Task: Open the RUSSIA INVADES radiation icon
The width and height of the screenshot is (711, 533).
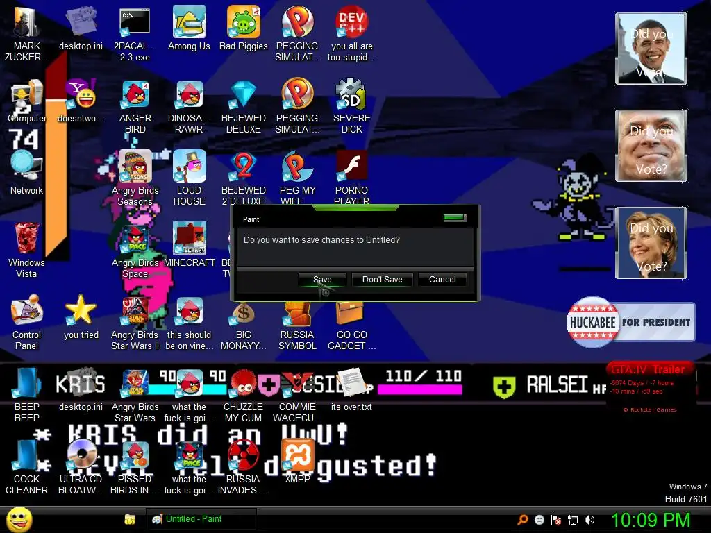Action: 242,467
